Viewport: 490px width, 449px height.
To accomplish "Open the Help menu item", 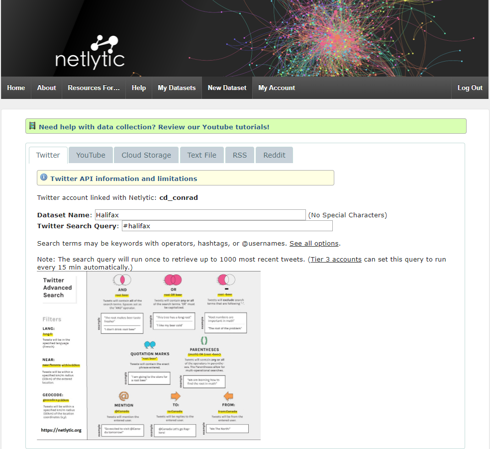I will (x=139, y=88).
